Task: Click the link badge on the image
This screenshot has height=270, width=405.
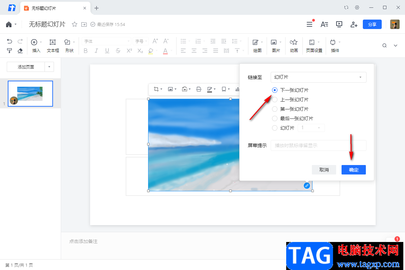Action: [307, 186]
